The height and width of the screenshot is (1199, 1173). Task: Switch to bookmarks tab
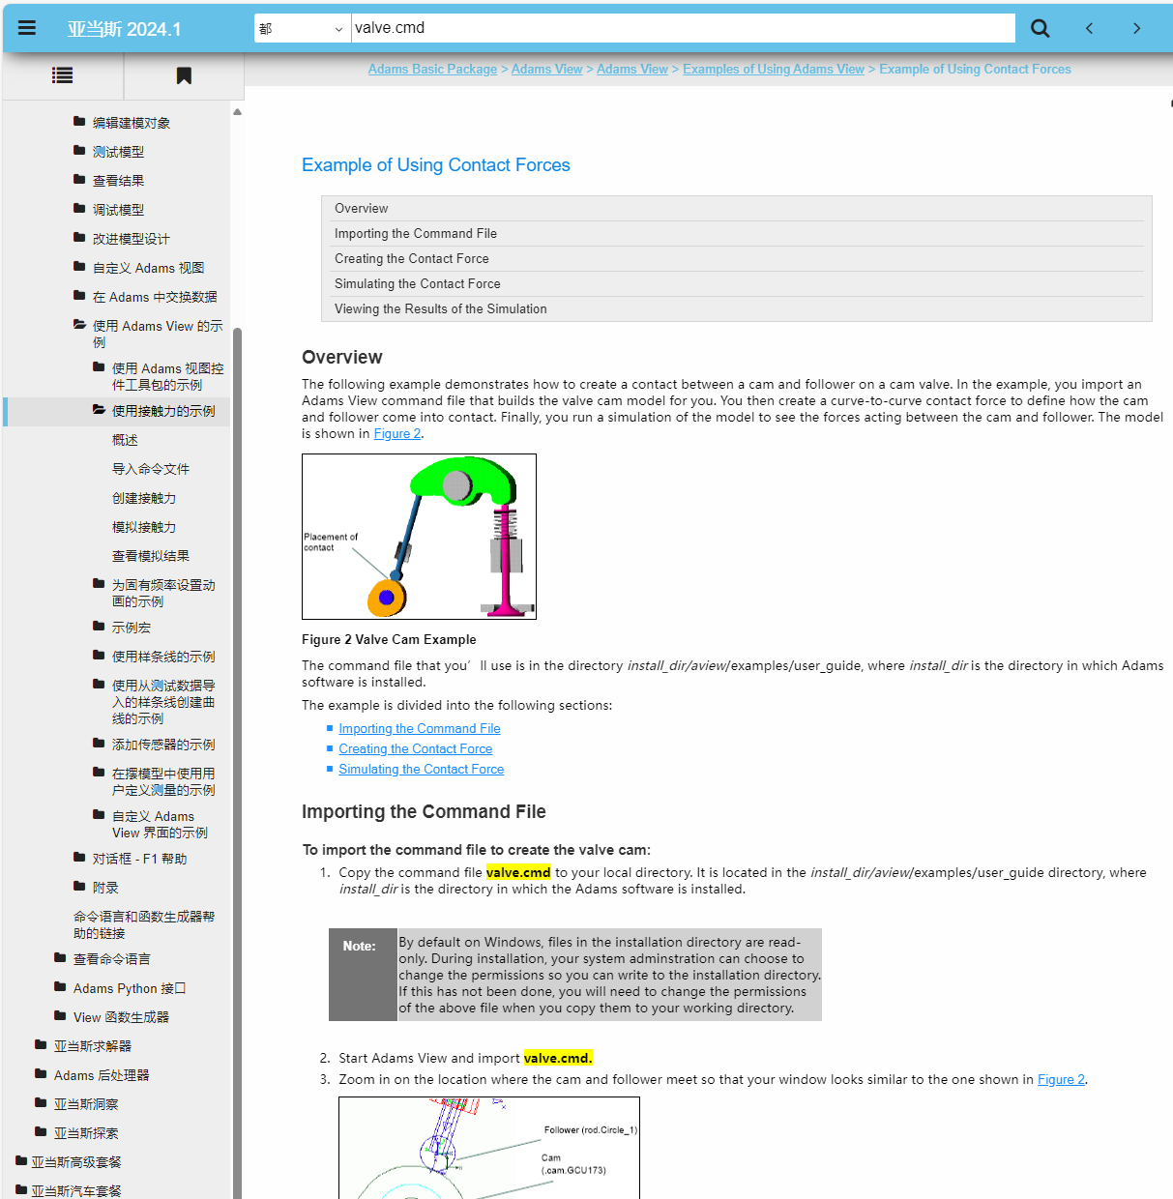184,75
